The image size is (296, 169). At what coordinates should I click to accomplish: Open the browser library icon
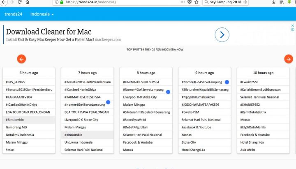tap(282, 2)
